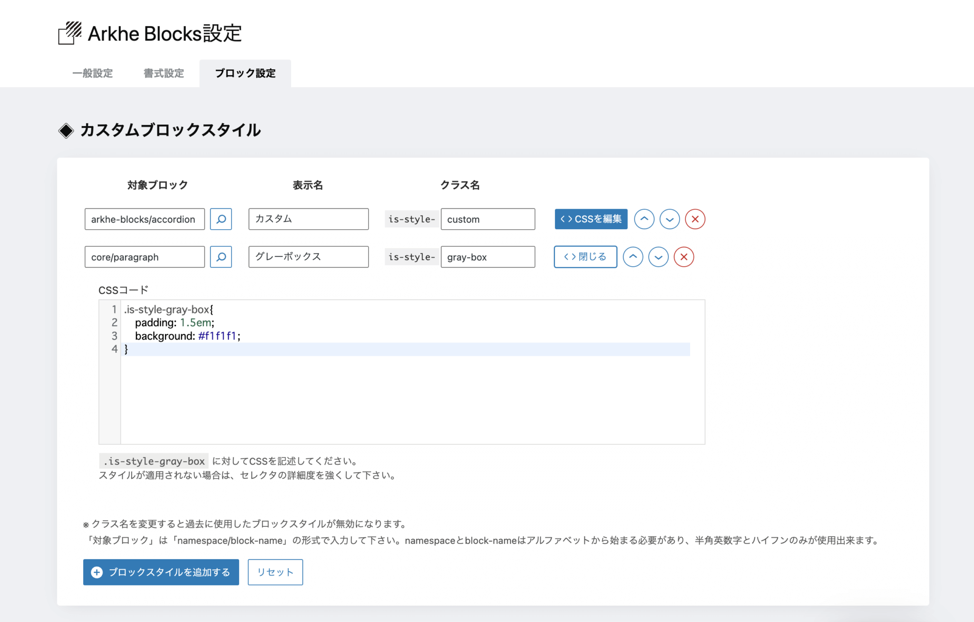Image resolution: width=974 pixels, height=622 pixels.
Task: Delete the カスタム block style row
Action: coord(695,219)
